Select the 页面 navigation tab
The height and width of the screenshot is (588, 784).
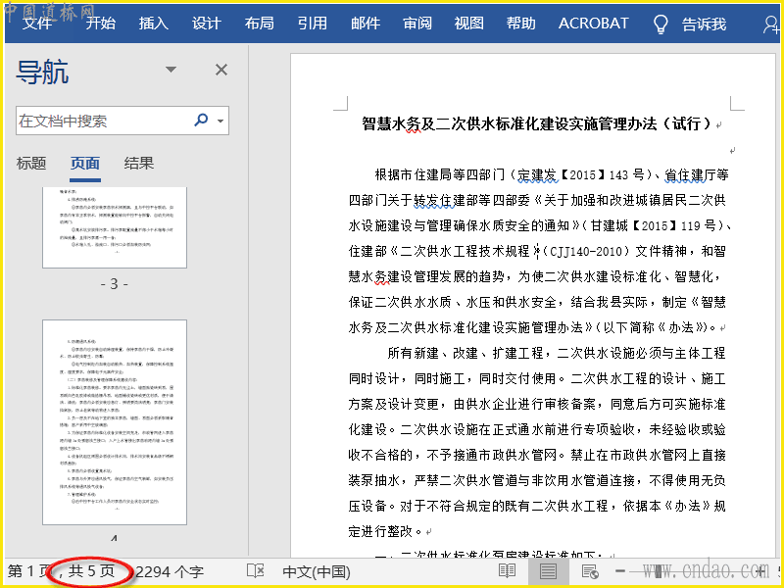click(x=85, y=163)
